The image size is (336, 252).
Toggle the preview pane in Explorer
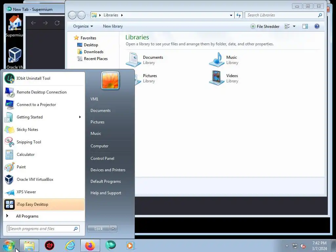tap(305, 26)
